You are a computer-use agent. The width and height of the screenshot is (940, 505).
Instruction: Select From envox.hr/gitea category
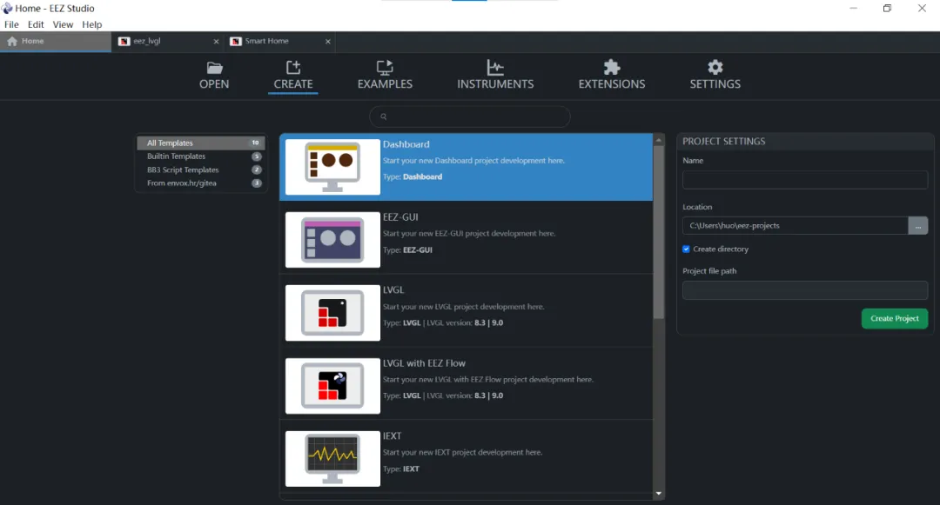tap(201, 183)
